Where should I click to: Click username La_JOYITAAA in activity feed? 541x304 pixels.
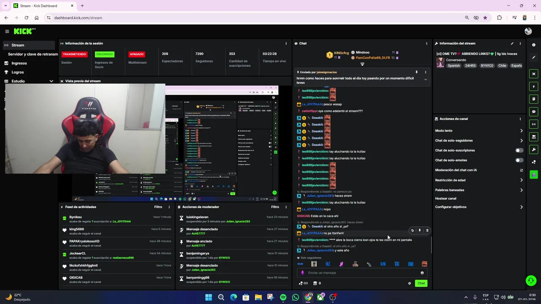click(x=122, y=221)
